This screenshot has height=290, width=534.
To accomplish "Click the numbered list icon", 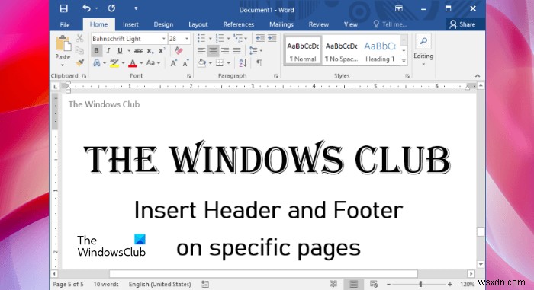I will point(220,38).
